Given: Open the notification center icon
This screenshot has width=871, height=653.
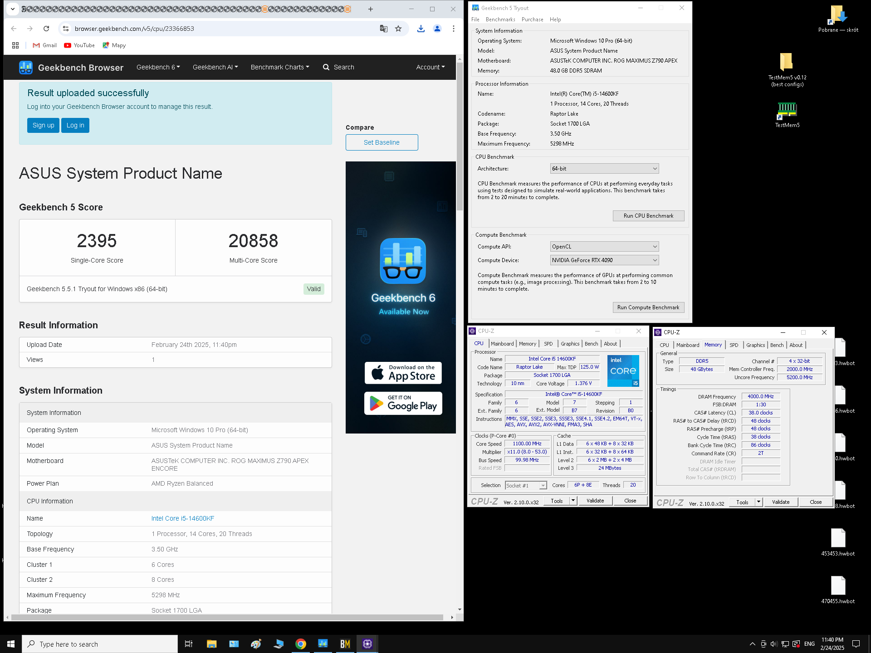Looking at the screenshot, I should [x=856, y=644].
